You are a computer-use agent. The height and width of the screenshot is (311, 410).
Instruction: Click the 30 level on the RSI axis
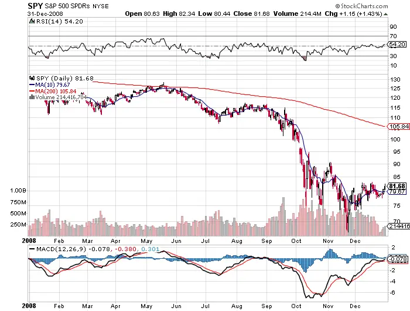(x=393, y=56)
